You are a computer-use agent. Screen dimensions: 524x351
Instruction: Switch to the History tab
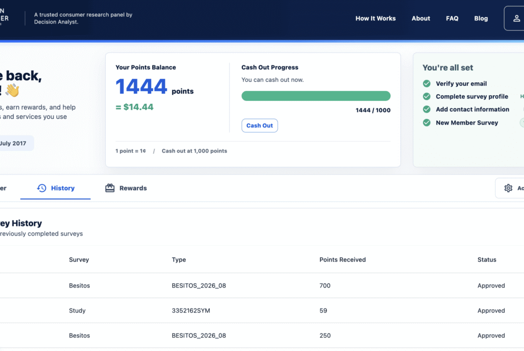coord(55,188)
